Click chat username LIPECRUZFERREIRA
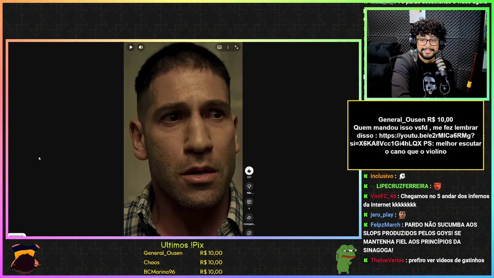 pyautogui.click(x=403, y=186)
